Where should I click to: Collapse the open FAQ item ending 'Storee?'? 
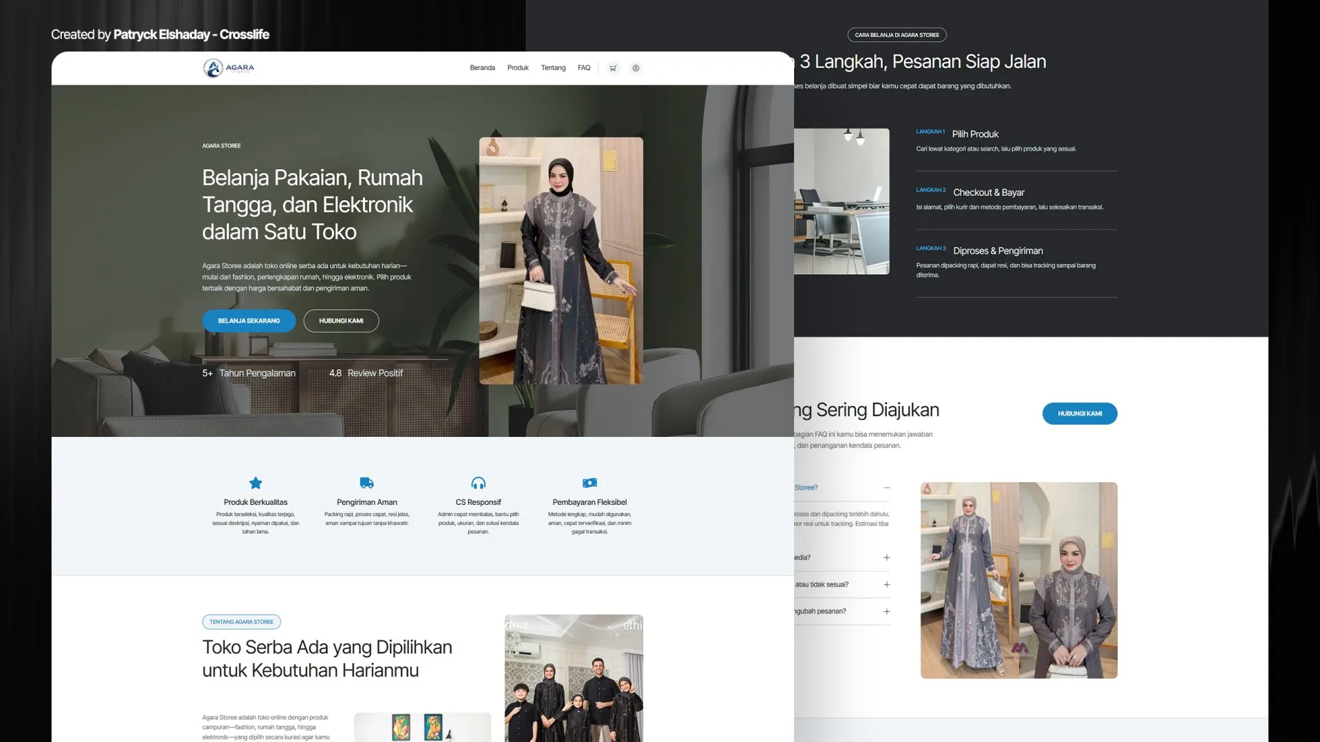pyautogui.click(x=887, y=488)
